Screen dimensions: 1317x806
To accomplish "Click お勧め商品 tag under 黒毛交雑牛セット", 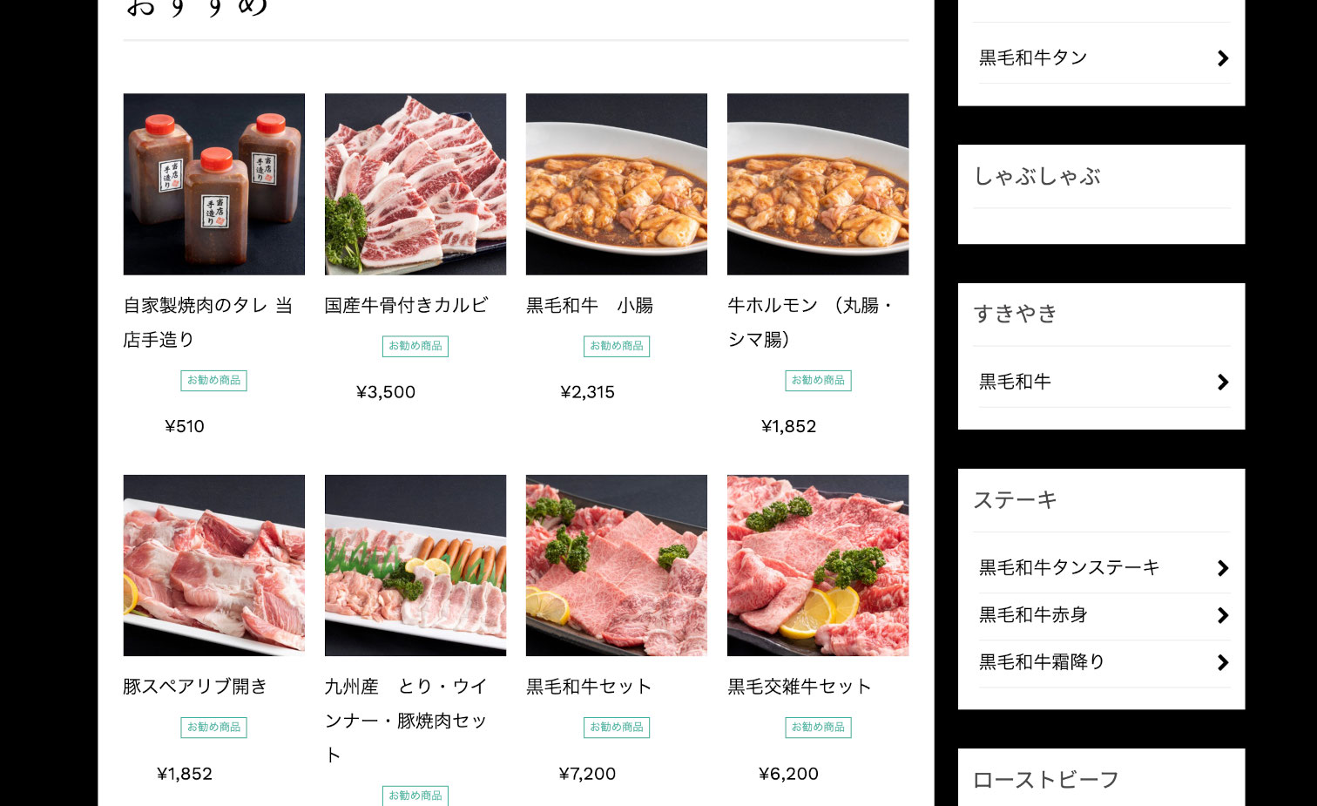I will 818,728.
